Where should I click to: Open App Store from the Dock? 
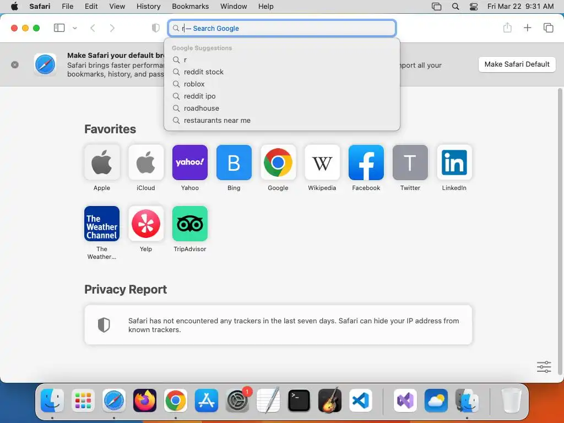click(207, 400)
